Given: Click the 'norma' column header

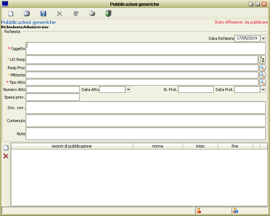Looking at the screenshot, I should [x=158, y=146].
